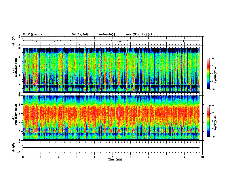Click the ch.3(V) waveform strip at bottom

pyautogui.click(x=113, y=148)
